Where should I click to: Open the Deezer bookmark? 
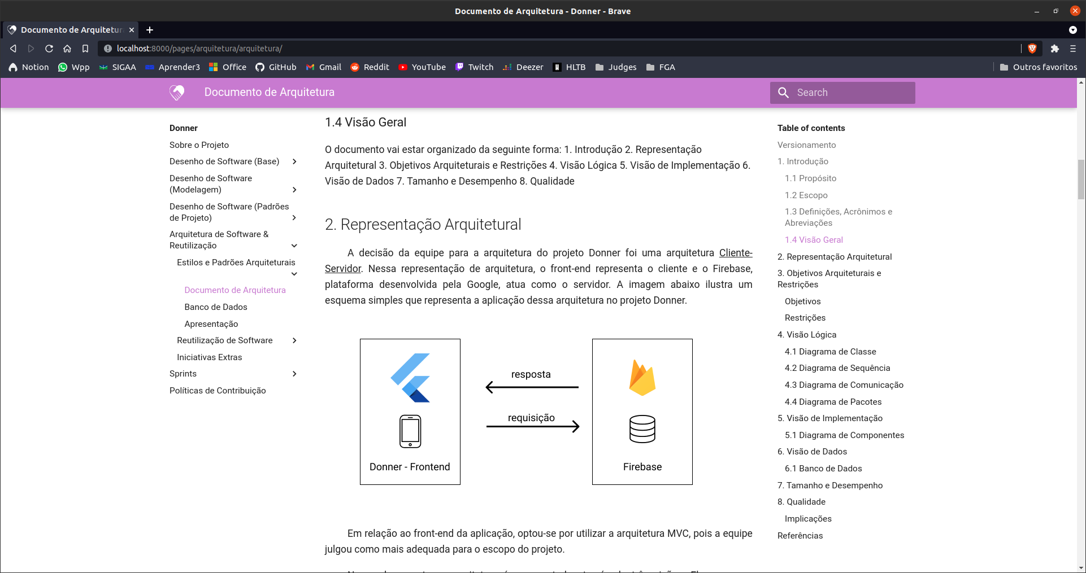(x=523, y=67)
